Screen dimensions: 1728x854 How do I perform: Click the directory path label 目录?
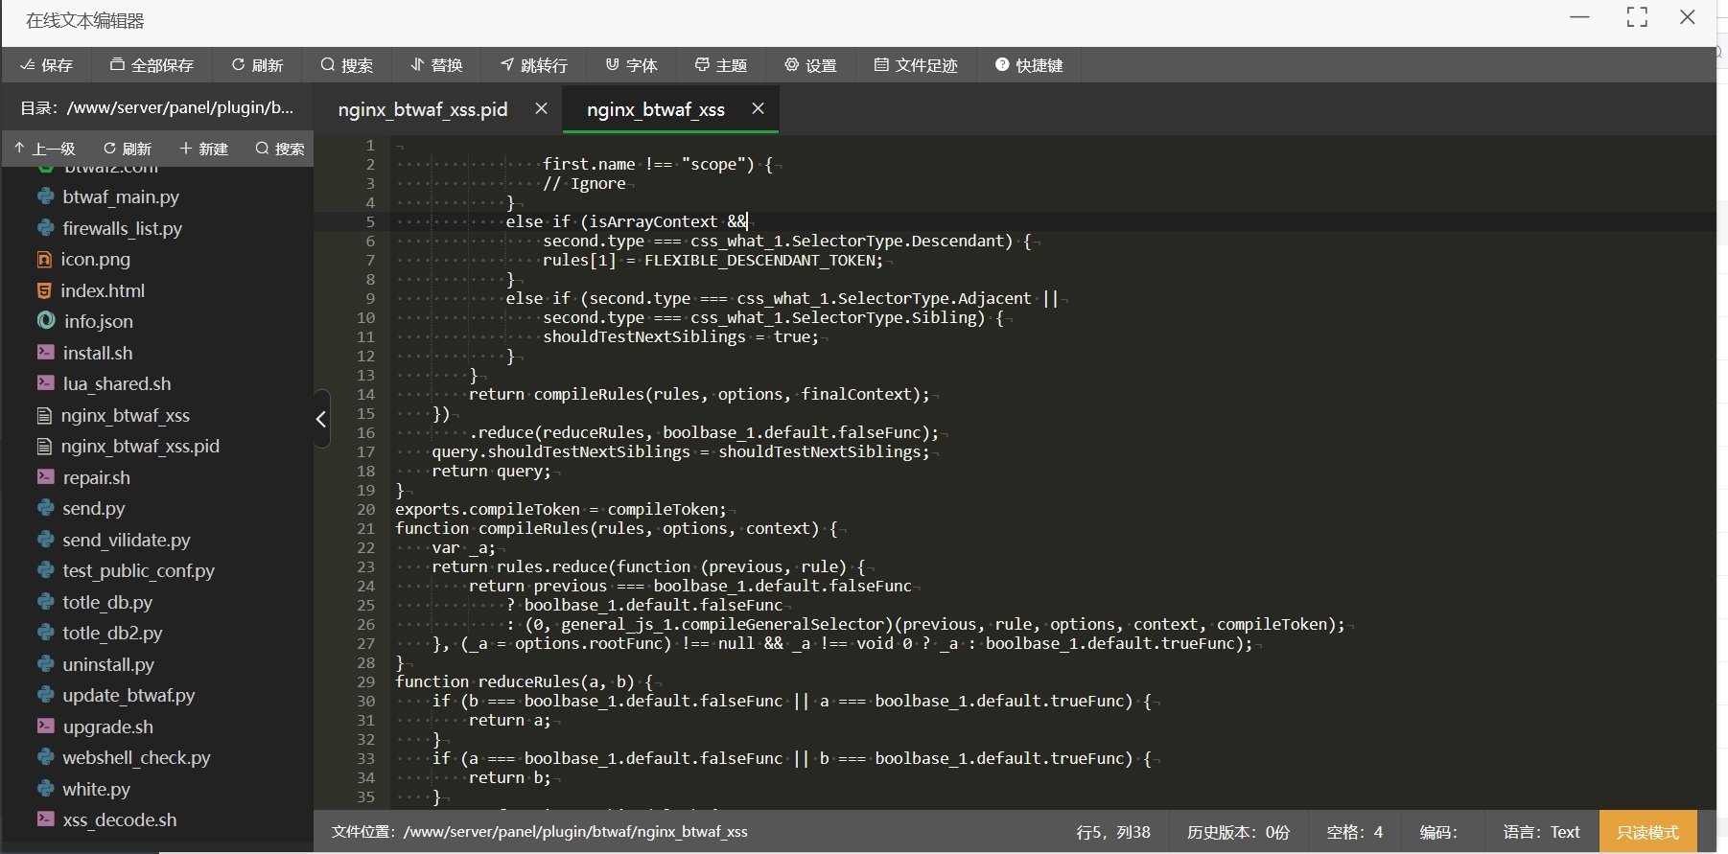point(157,107)
